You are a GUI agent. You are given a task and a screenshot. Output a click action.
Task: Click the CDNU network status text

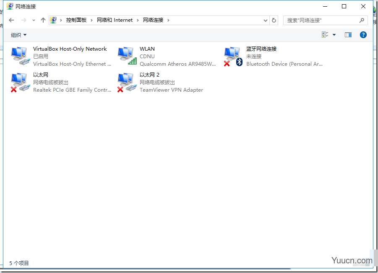[147, 56]
